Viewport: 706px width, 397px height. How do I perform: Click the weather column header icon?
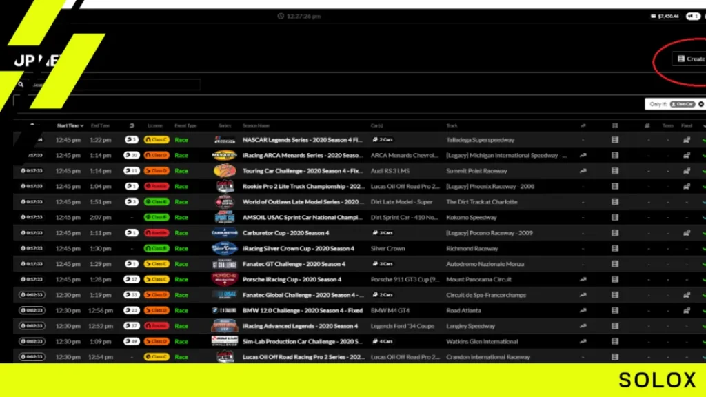pyautogui.click(x=583, y=125)
